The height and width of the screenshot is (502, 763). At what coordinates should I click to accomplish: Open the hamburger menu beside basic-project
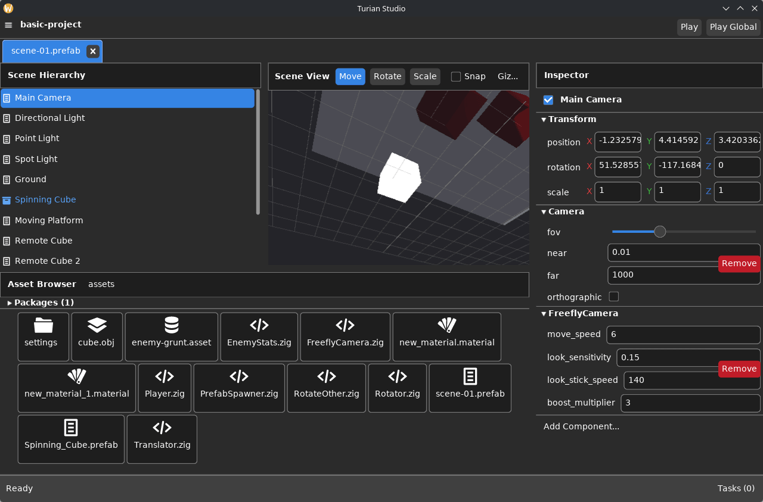(8, 25)
